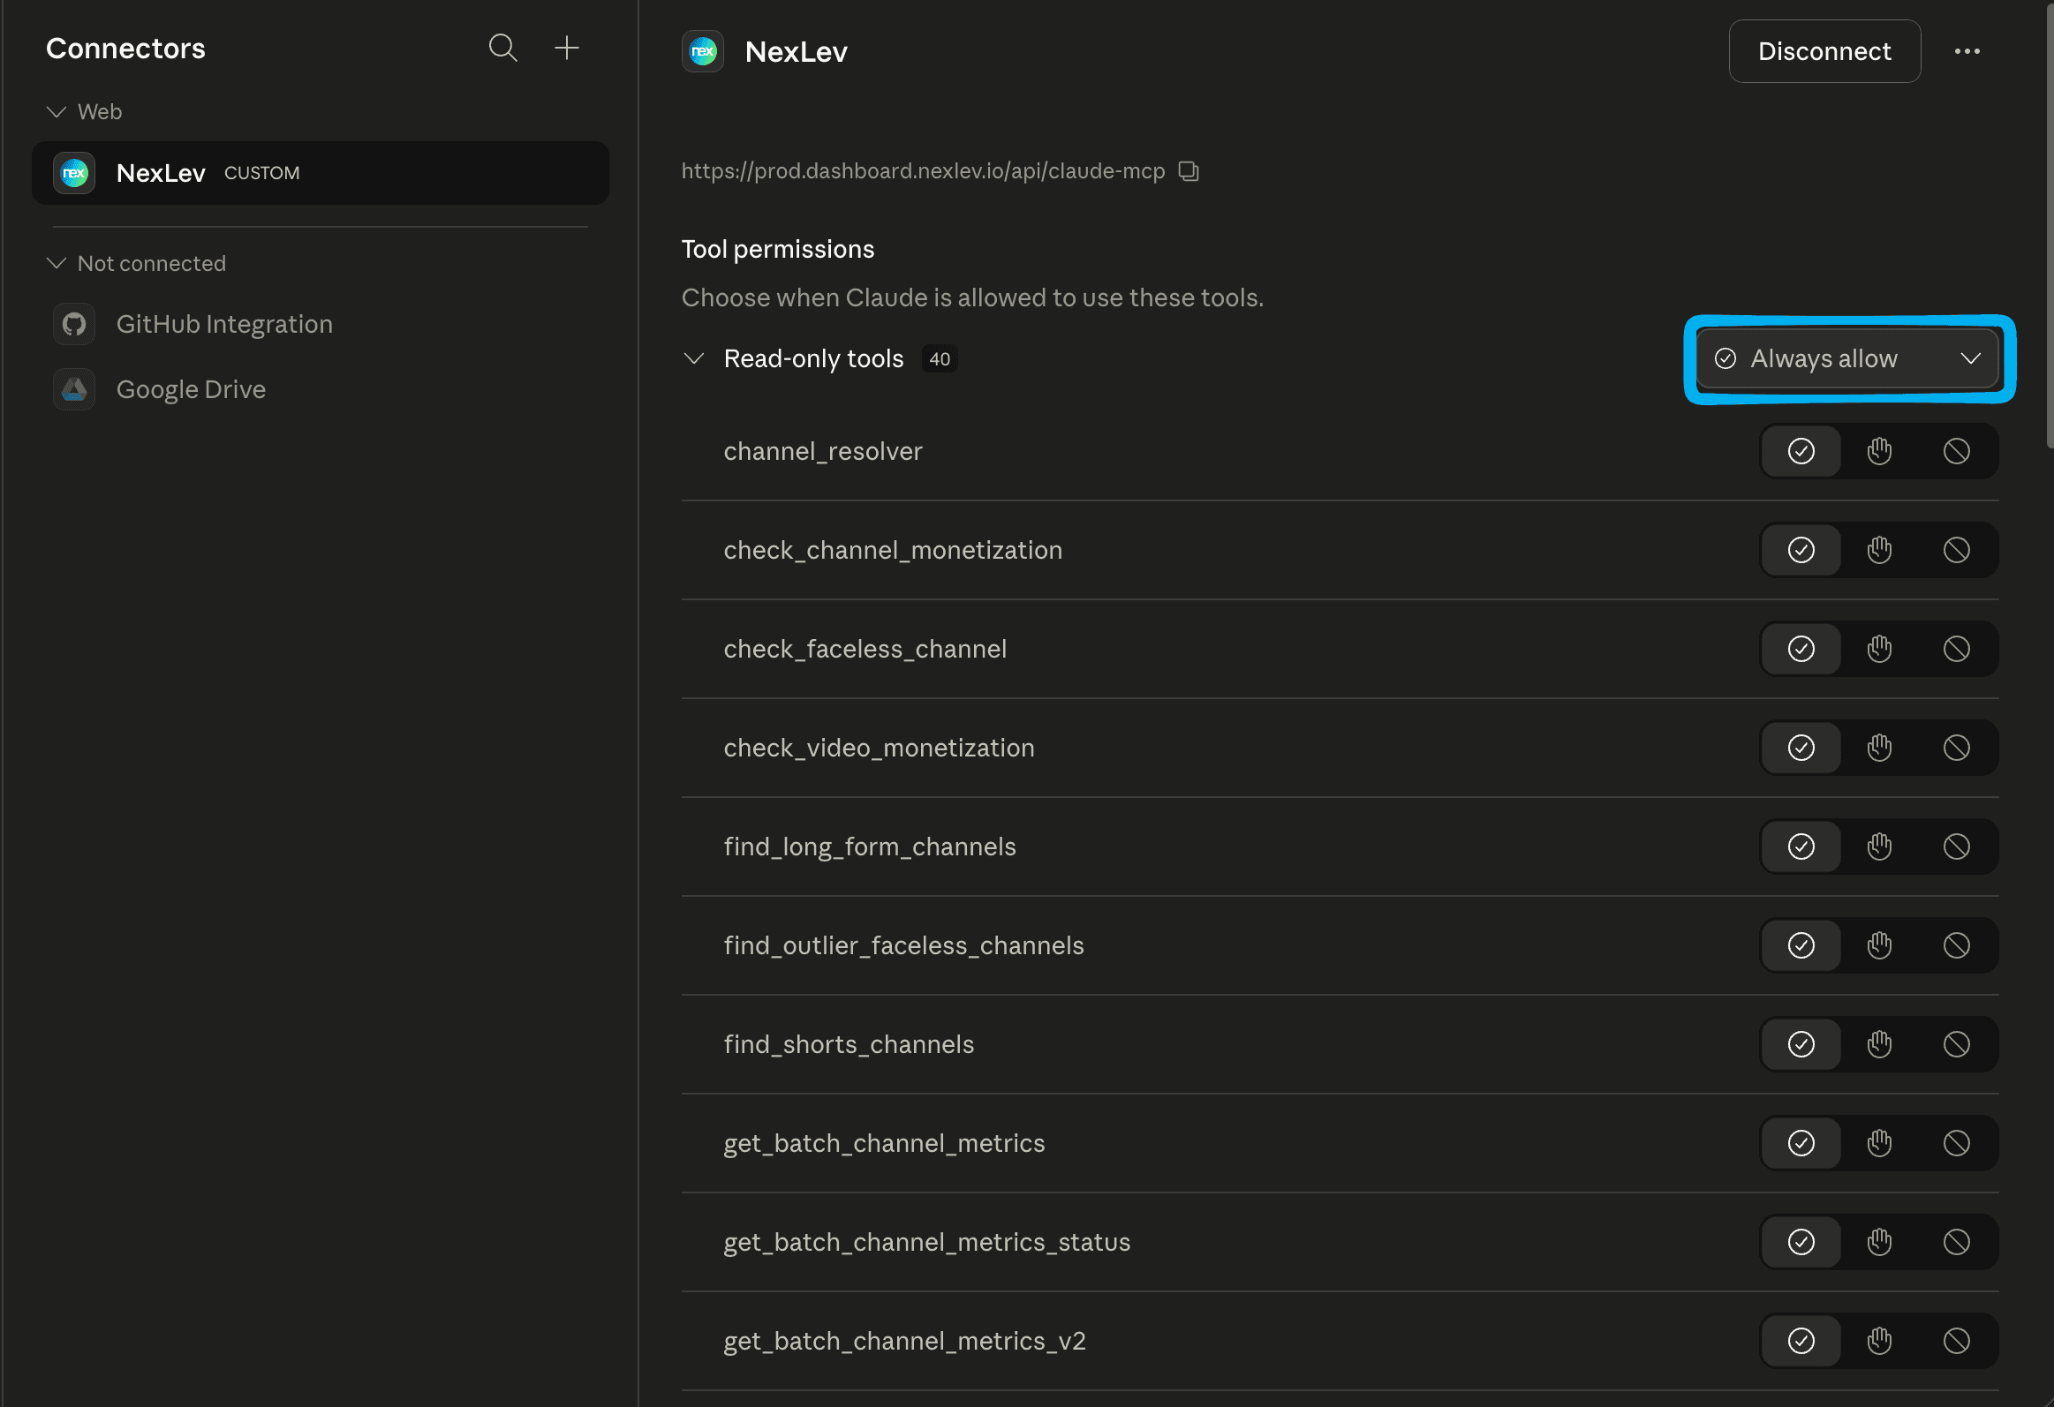This screenshot has height=1407, width=2054.
Task: Open Google Drive connector
Action: tap(320, 389)
